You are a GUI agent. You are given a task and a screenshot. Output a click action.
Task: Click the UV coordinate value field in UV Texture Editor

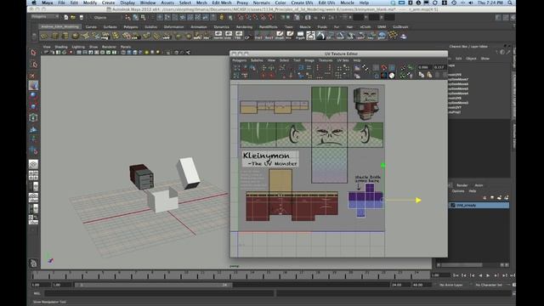tap(425, 67)
